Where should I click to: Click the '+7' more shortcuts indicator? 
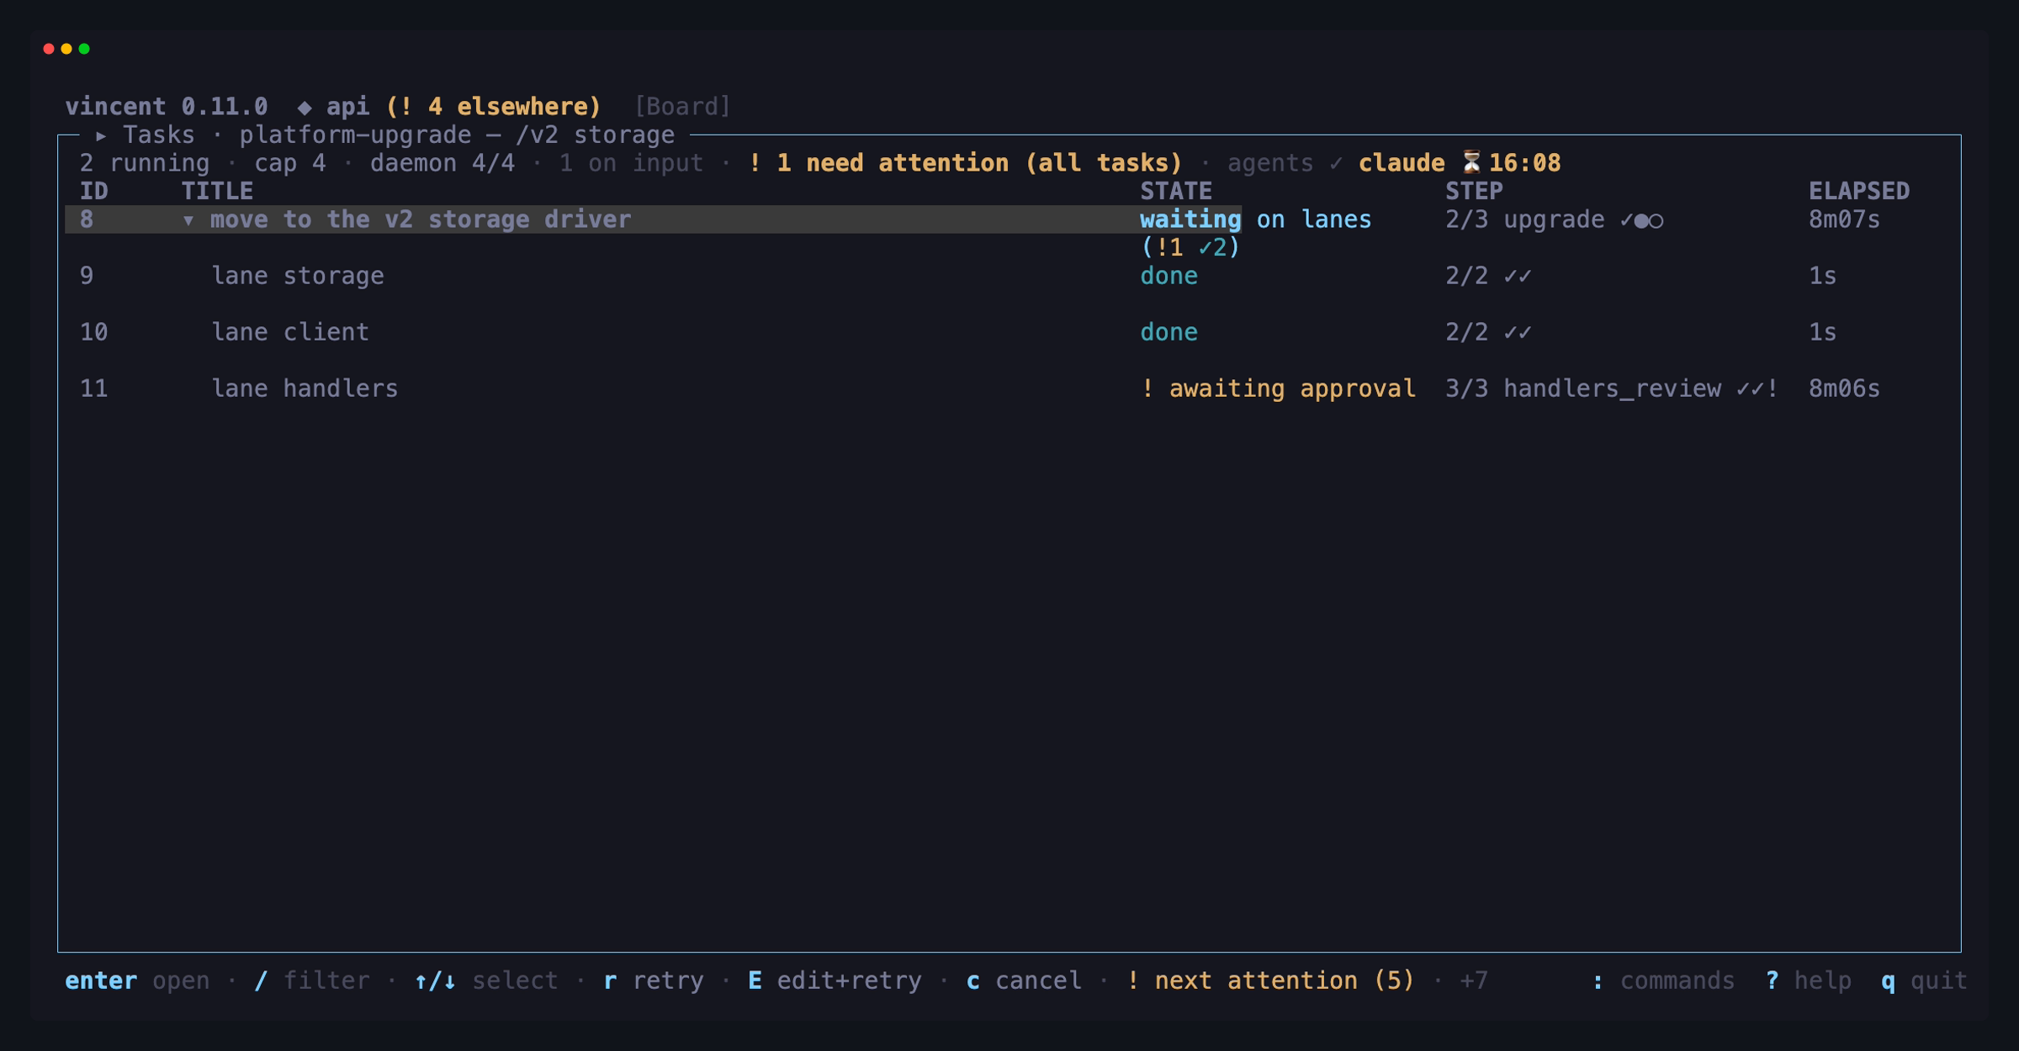coord(1473,980)
